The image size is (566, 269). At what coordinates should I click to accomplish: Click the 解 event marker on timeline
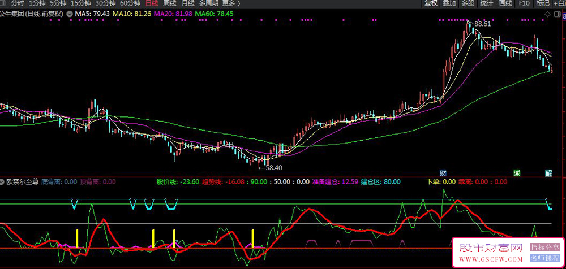[x=548, y=173]
